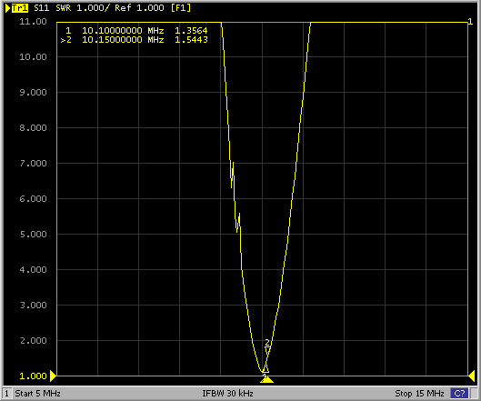
Task: Click the channel 1 box beside Start
Action: click(x=6, y=394)
